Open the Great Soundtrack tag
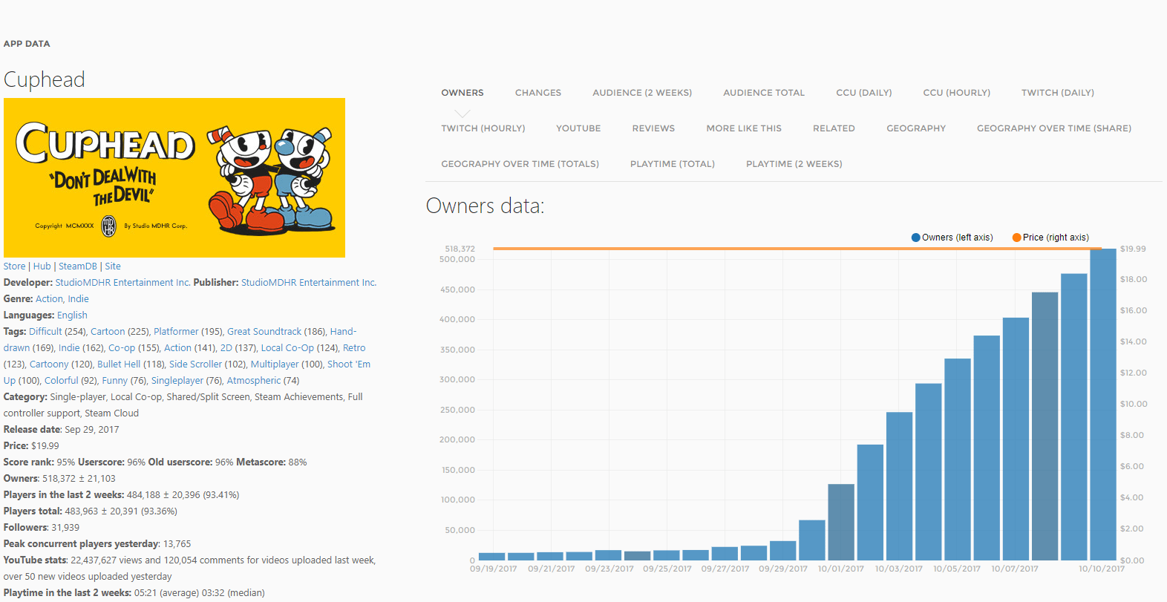Screen dimensions: 1167x602 pos(264,332)
